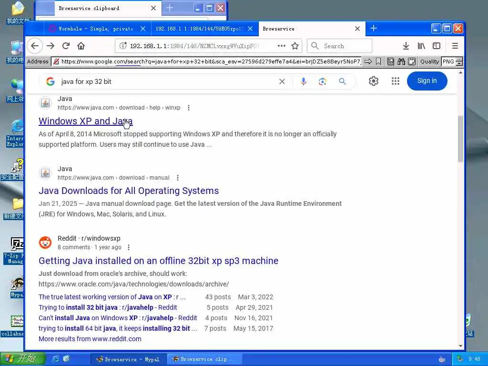Adjust the Quality PNG stepper arrows

459,61
